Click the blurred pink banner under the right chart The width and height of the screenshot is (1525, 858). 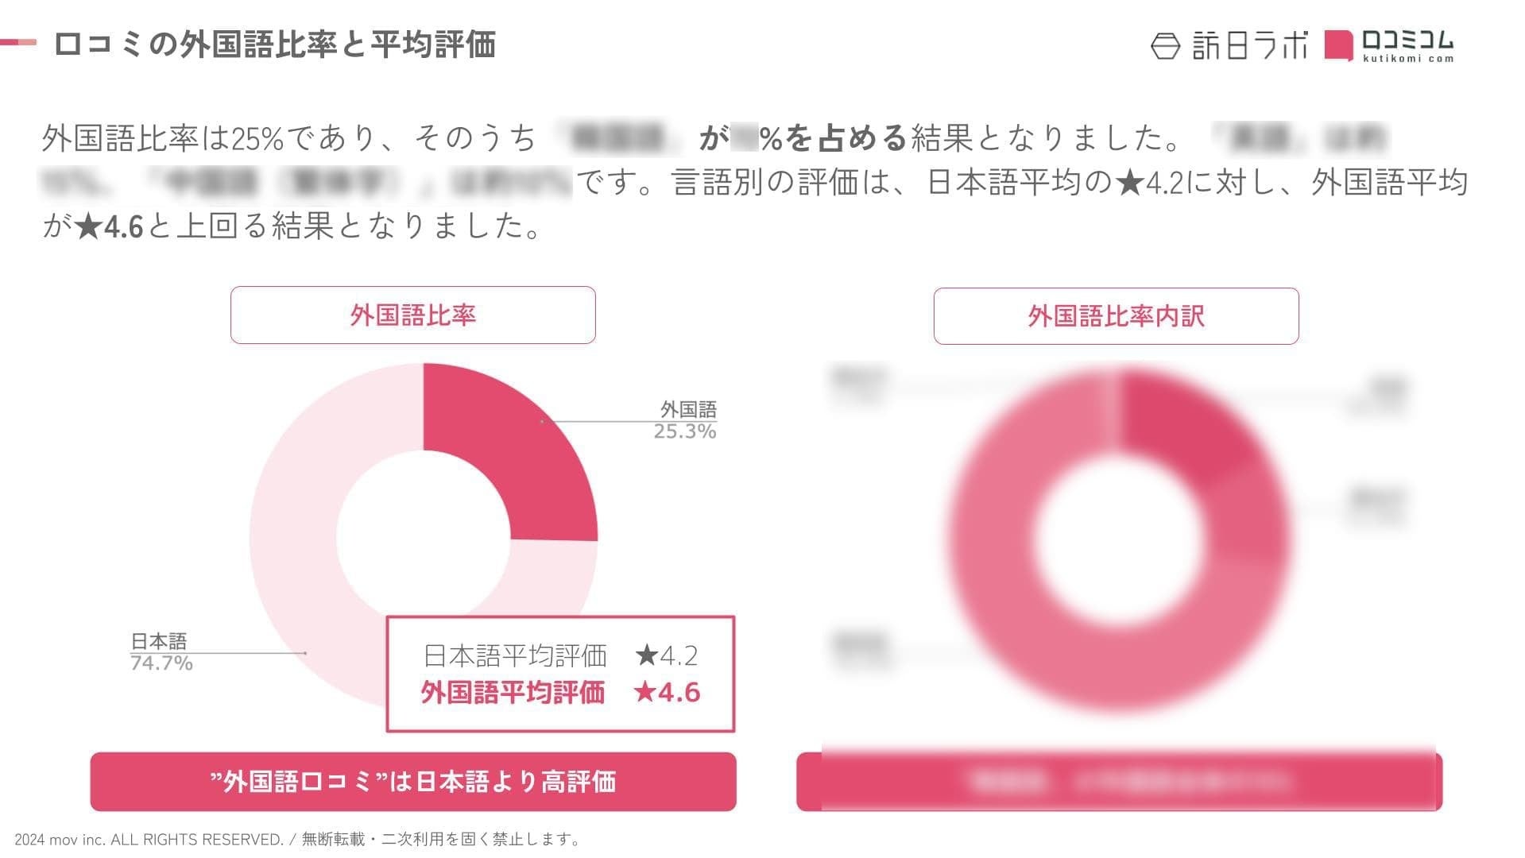pos(1119,782)
